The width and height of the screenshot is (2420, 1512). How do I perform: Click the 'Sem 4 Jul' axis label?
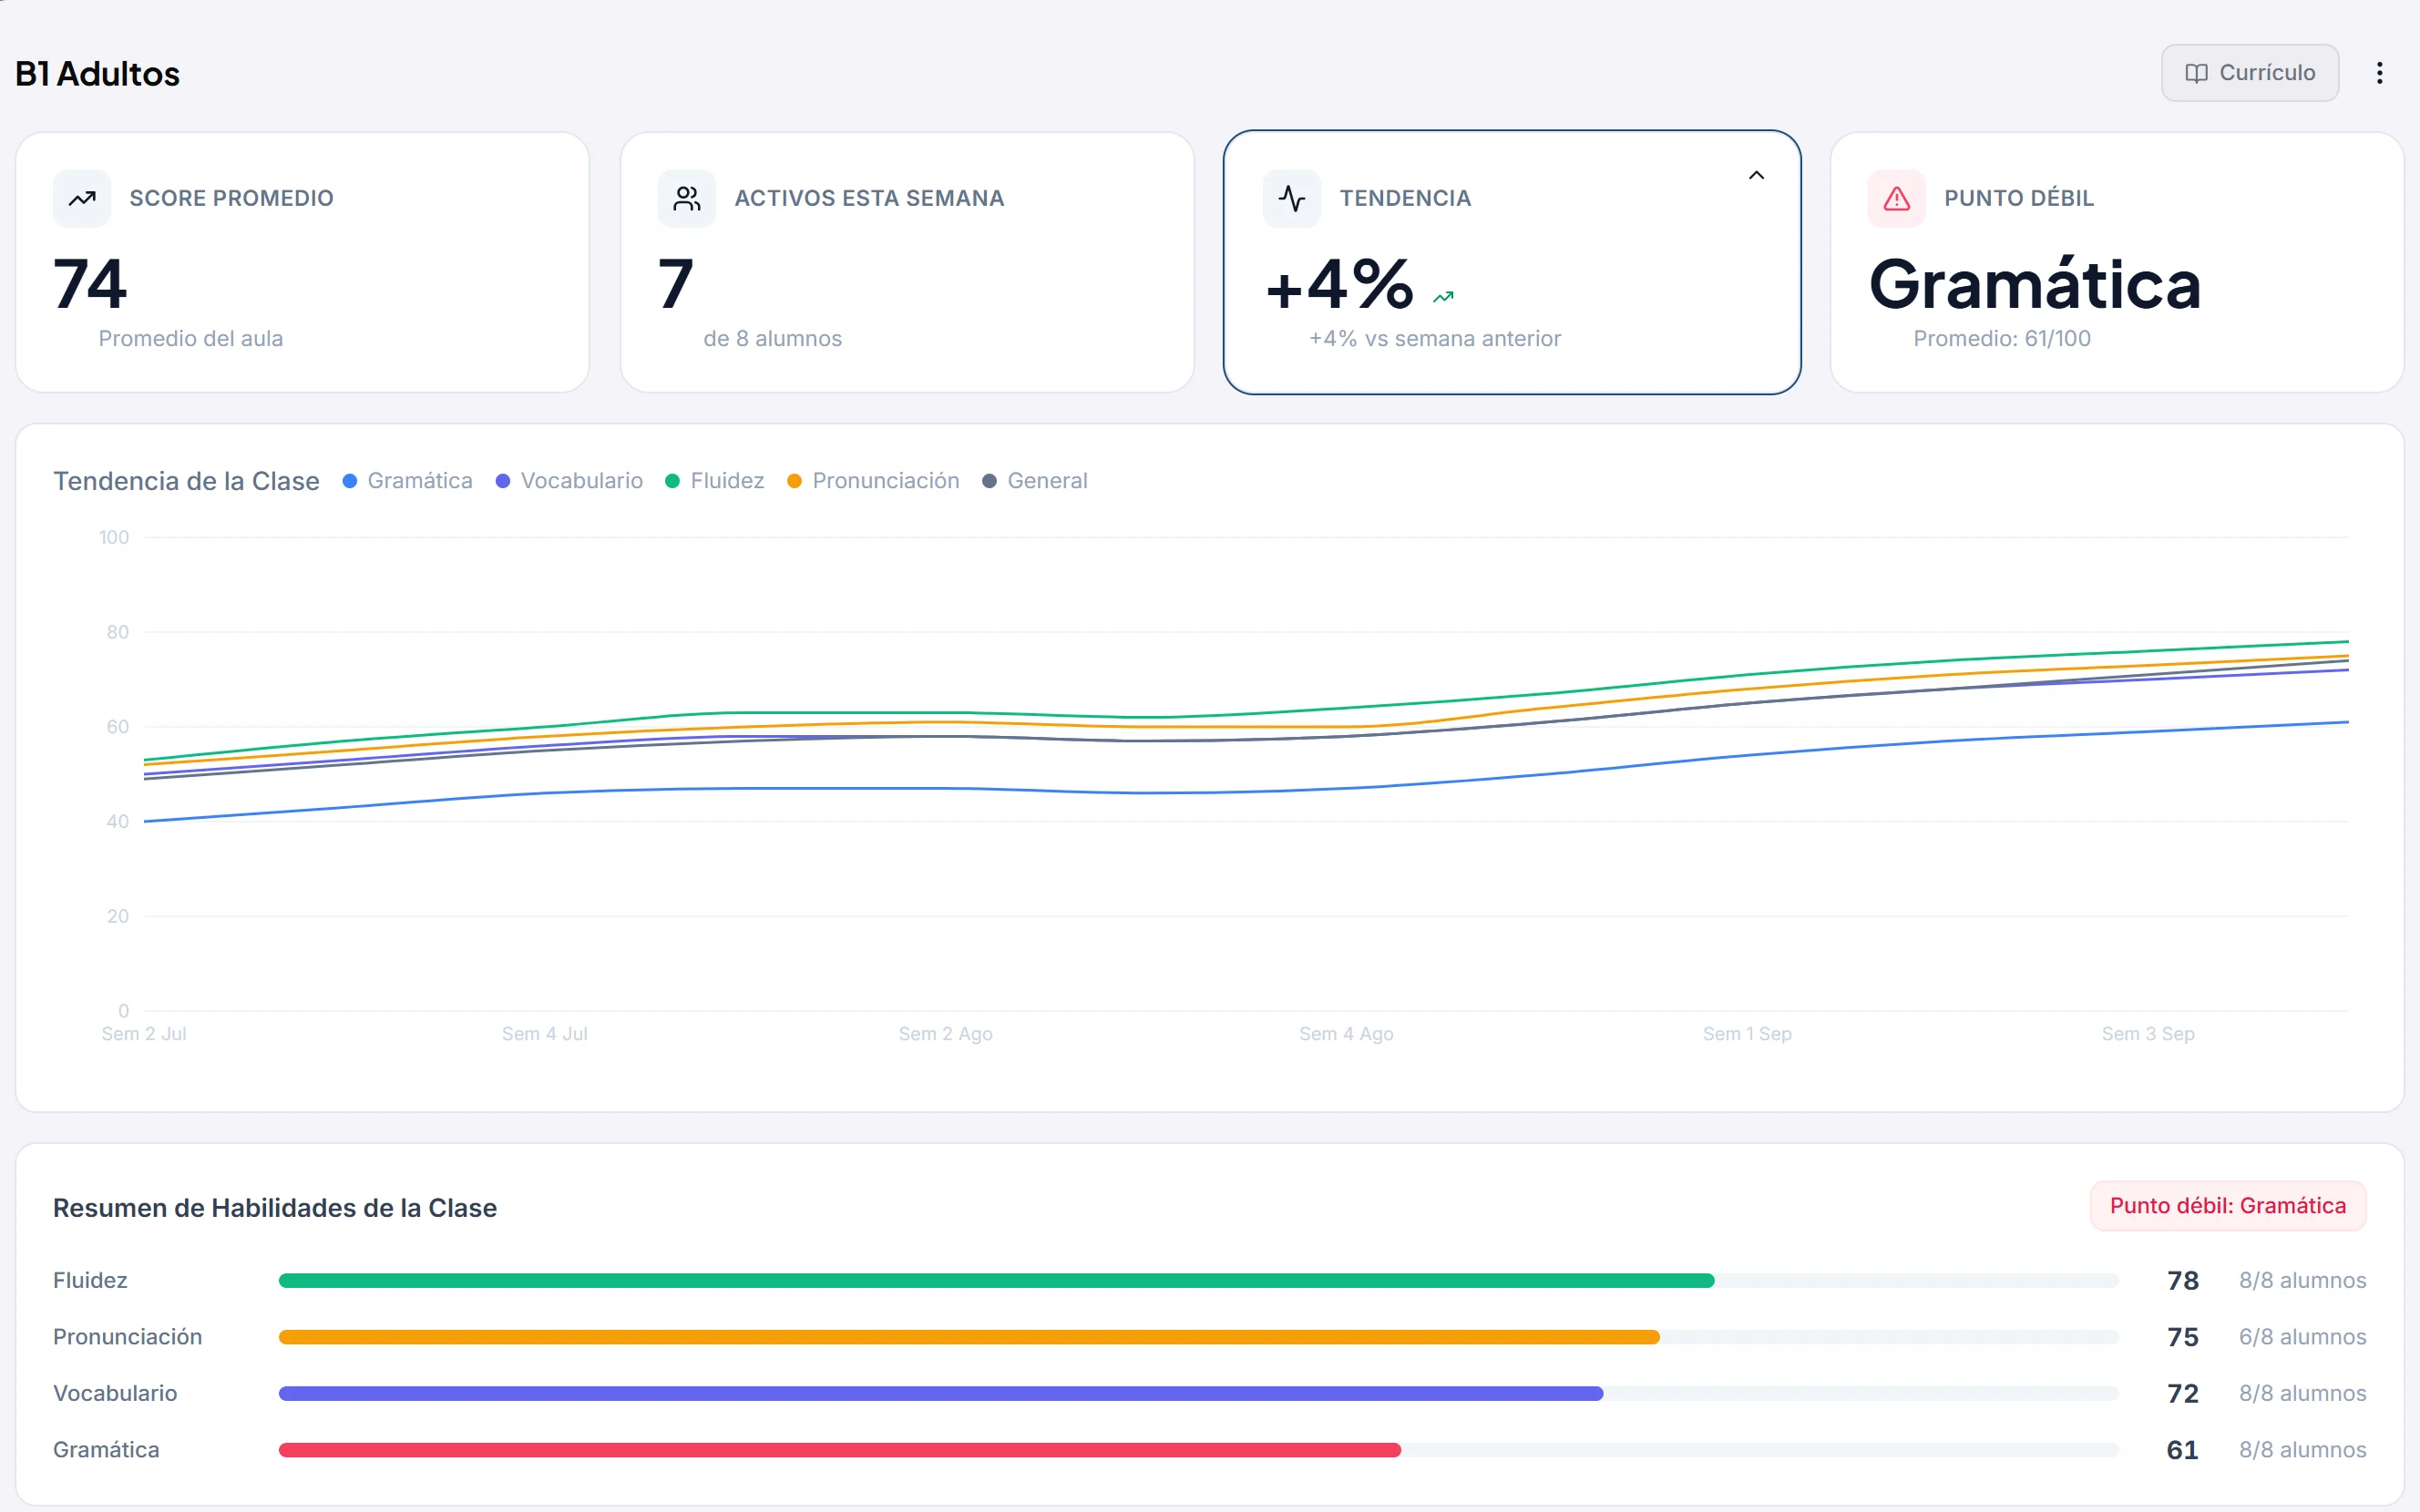pyautogui.click(x=545, y=1034)
